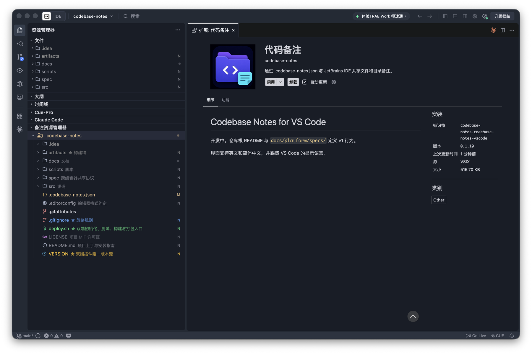
Task: Toggle the bottom panel layout icon
Action: click(x=455, y=16)
